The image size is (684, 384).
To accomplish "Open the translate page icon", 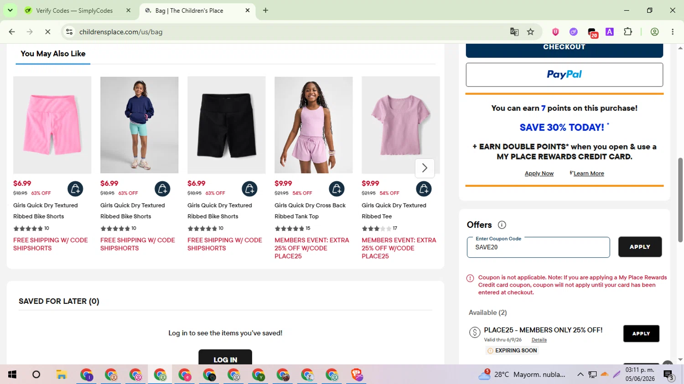I will coord(514,32).
